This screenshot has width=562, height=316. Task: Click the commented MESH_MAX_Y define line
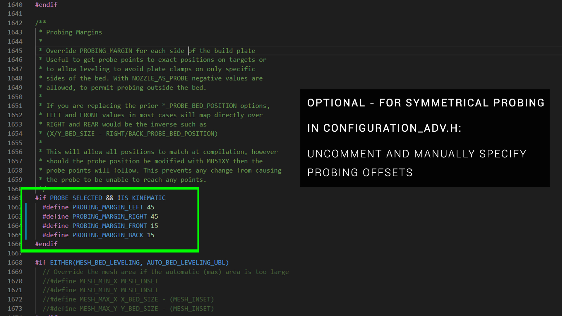pos(128,309)
